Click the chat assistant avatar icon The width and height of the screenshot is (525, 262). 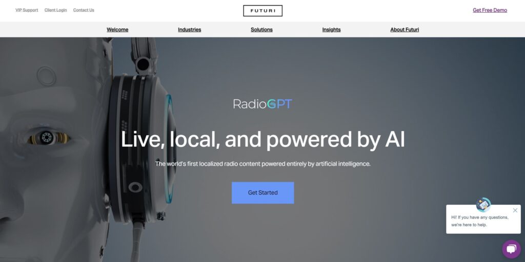(483, 205)
